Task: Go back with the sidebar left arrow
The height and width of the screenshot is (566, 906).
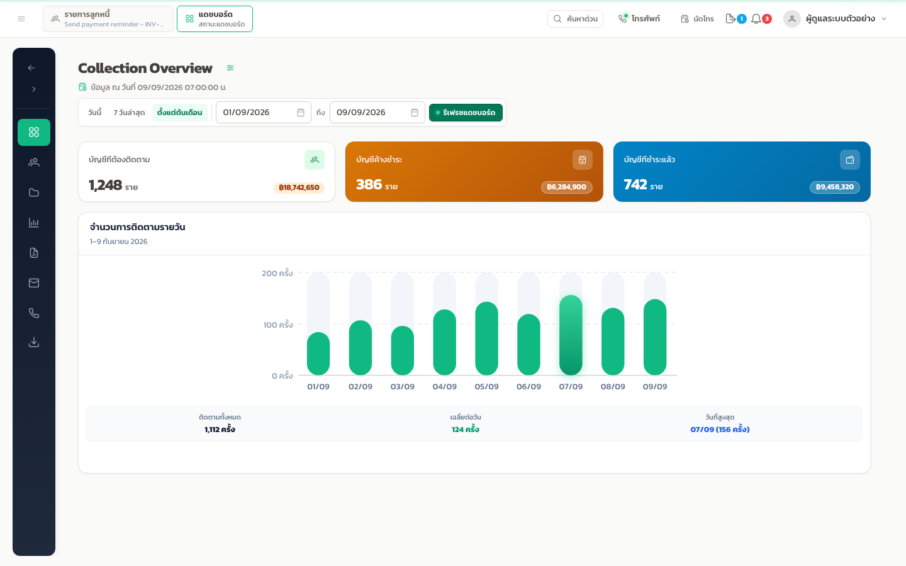Action: coord(31,68)
